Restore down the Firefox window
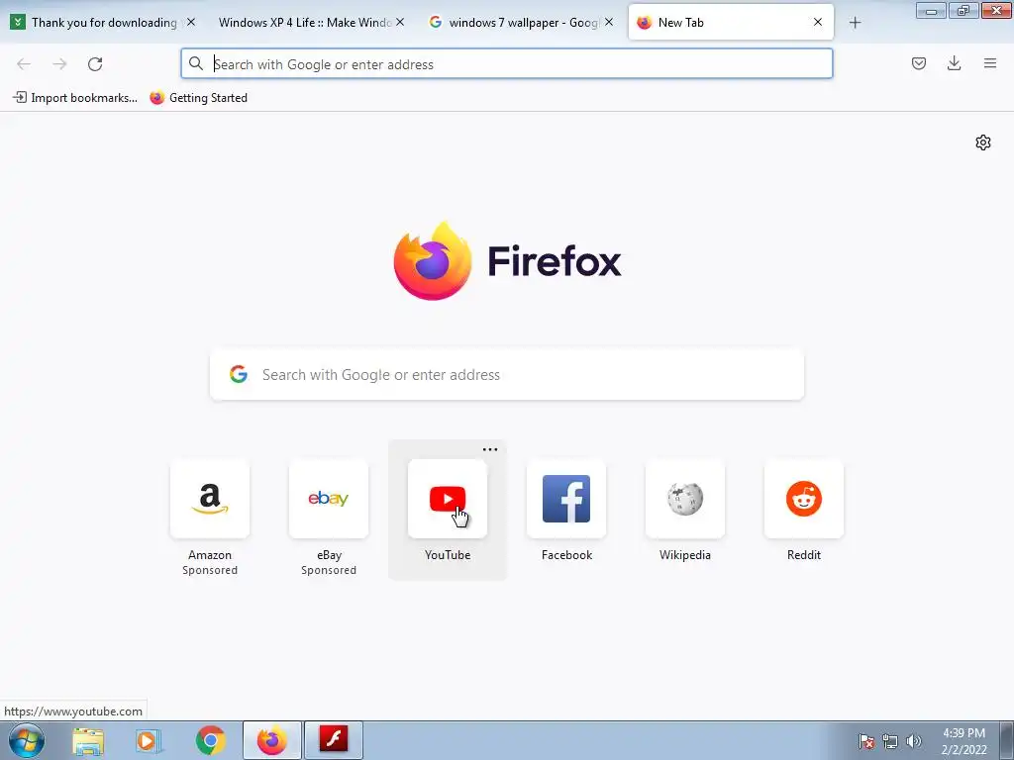1014x760 pixels. click(x=963, y=10)
